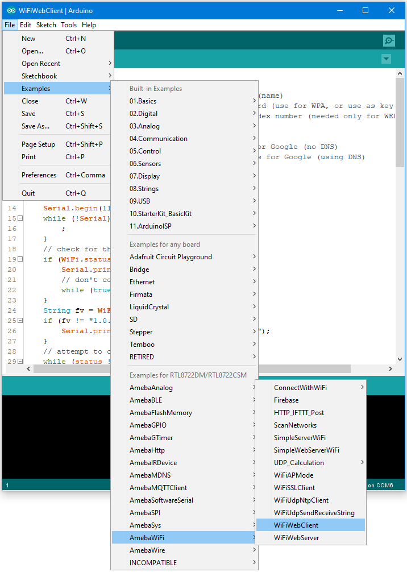Collapse code fold marker at line 25

(20, 321)
